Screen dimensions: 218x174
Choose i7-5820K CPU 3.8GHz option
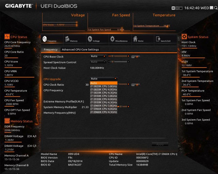coord(104,86)
